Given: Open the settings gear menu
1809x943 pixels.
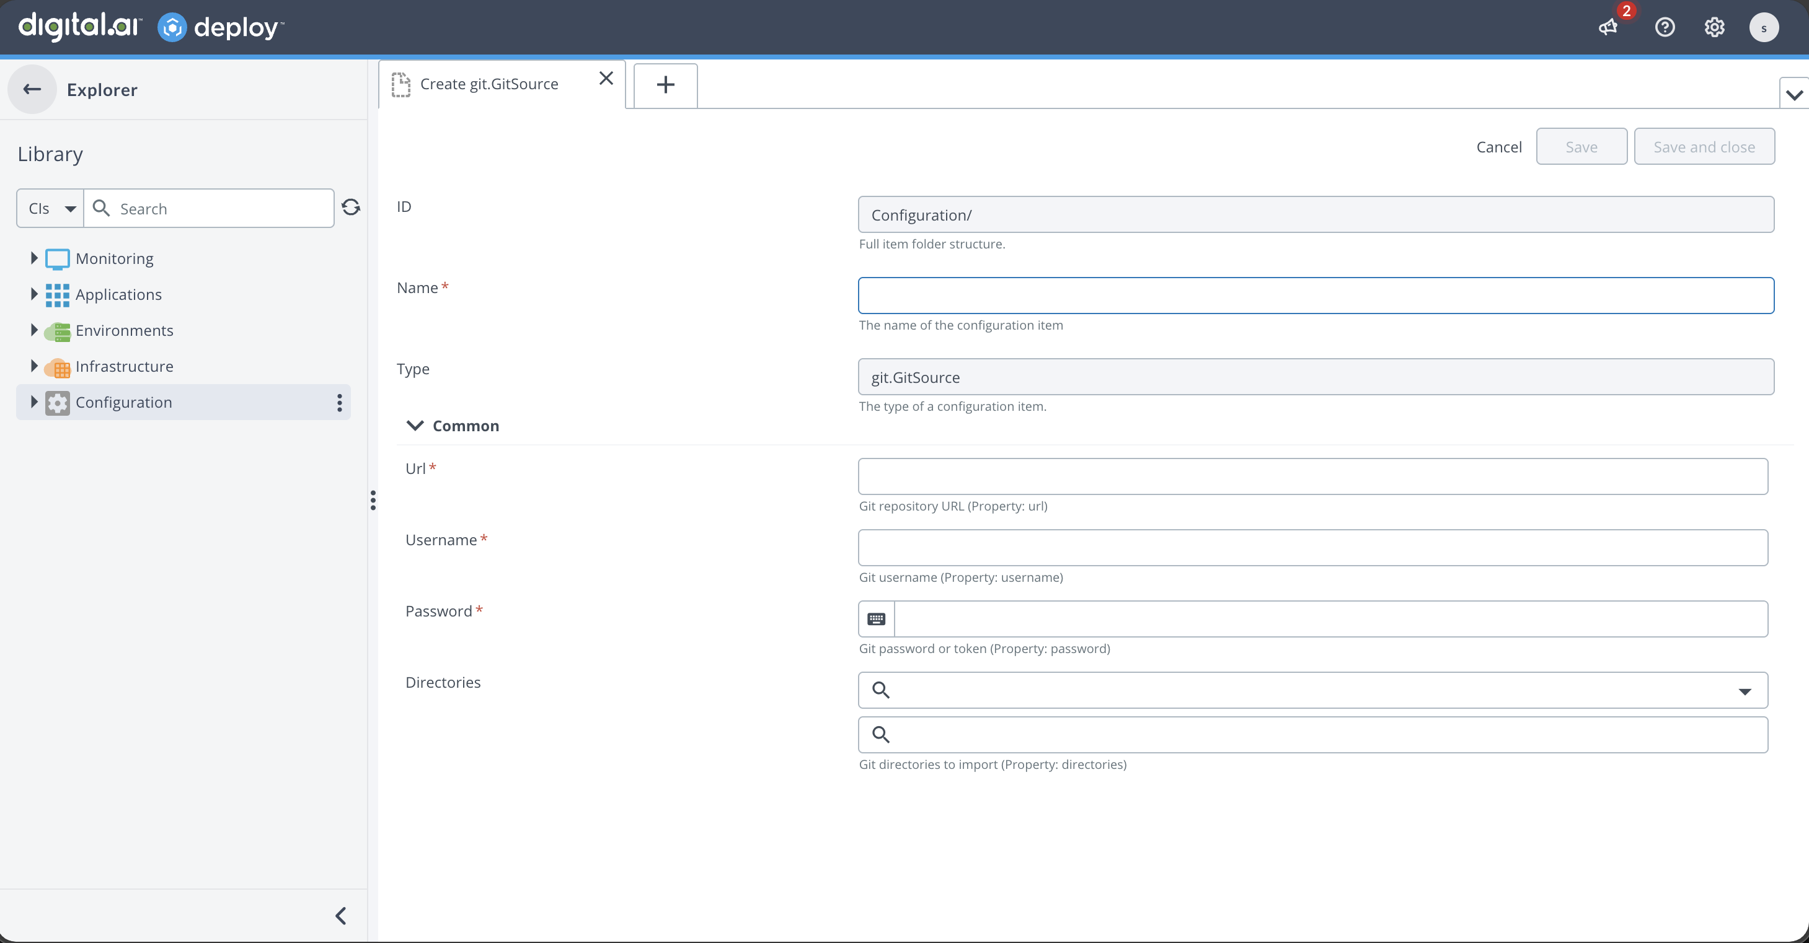Looking at the screenshot, I should pos(1714,27).
